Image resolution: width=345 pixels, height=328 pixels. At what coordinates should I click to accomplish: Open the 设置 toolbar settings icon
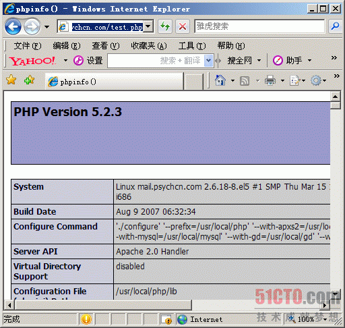pyautogui.click(x=78, y=61)
